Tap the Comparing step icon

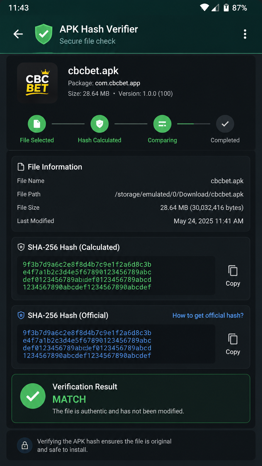click(162, 124)
